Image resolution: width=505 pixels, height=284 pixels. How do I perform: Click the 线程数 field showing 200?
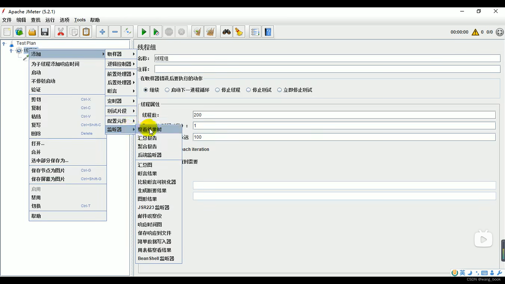point(344,115)
